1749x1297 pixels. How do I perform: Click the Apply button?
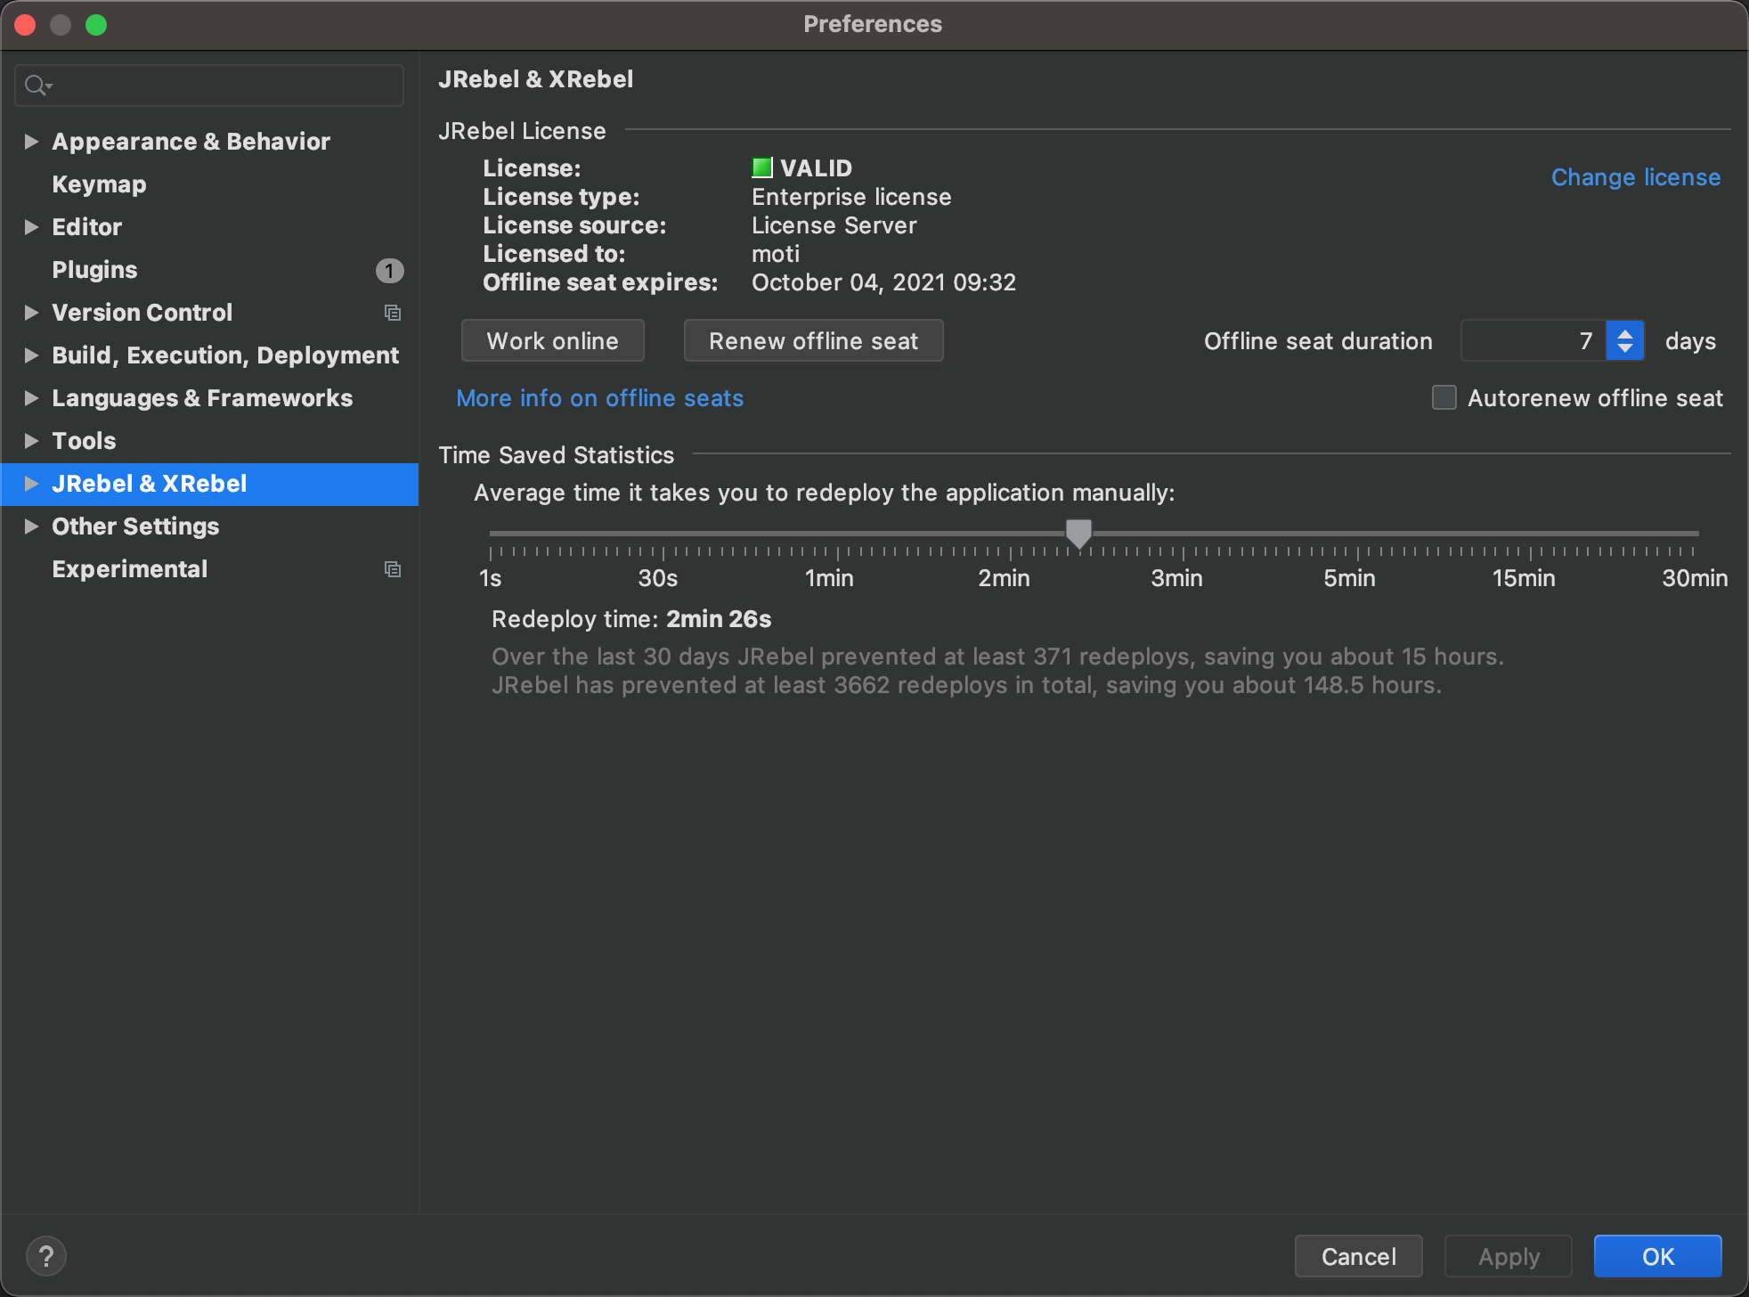pyautogui.click(x=1509, y=1256)
